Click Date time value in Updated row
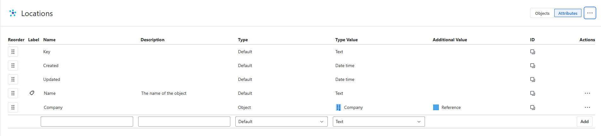Image resolution: width=601 pixels, height=136 pixels. [x=345, y=79]
